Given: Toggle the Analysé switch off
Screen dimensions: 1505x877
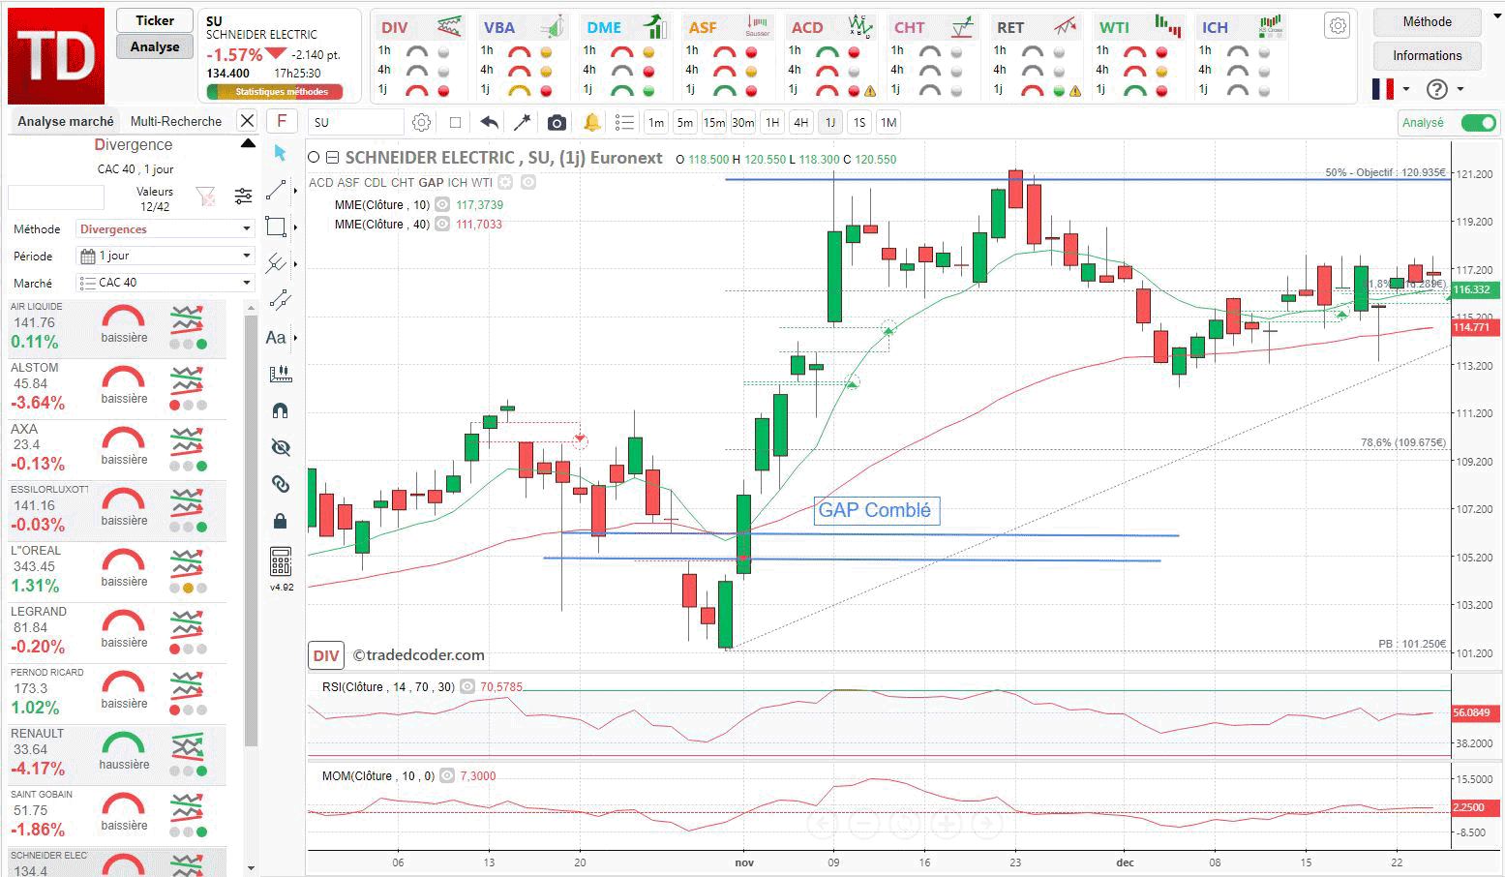Looking at the screenshot, I should (x=1478, y=123).
